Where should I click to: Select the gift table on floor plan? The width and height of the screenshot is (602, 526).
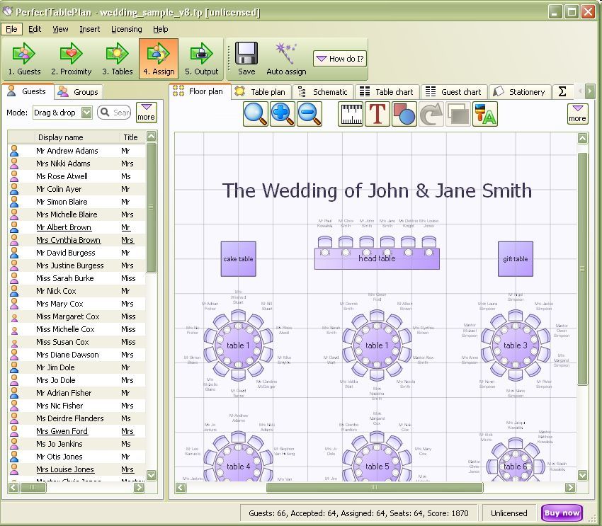tap(515, 259)
